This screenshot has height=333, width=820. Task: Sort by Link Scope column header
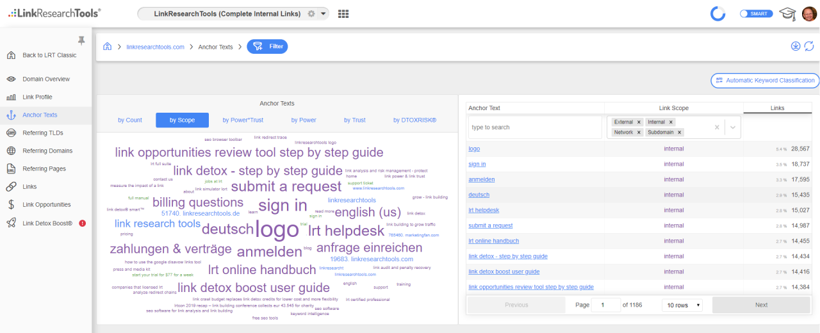point(674,108)
